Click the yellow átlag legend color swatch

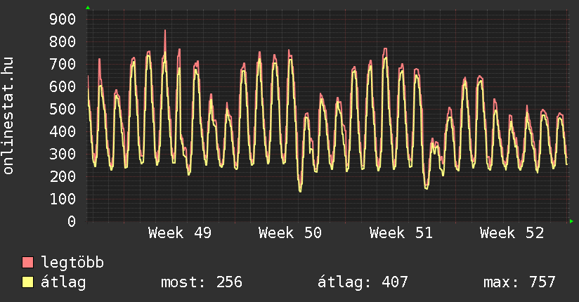click(28, 282)
